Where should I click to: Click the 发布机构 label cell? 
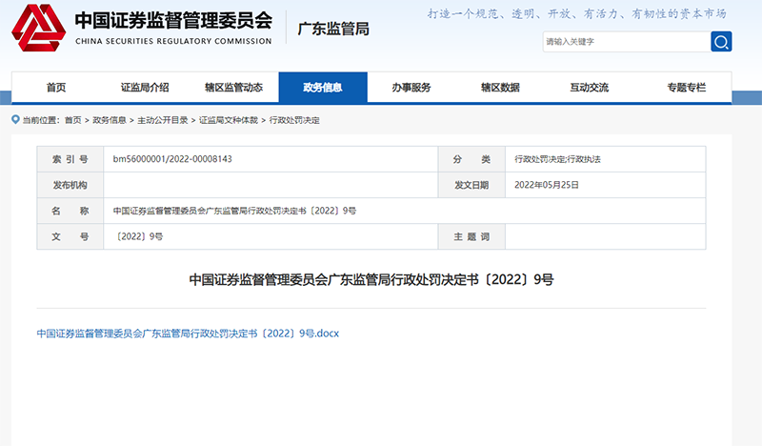(70, 185)
